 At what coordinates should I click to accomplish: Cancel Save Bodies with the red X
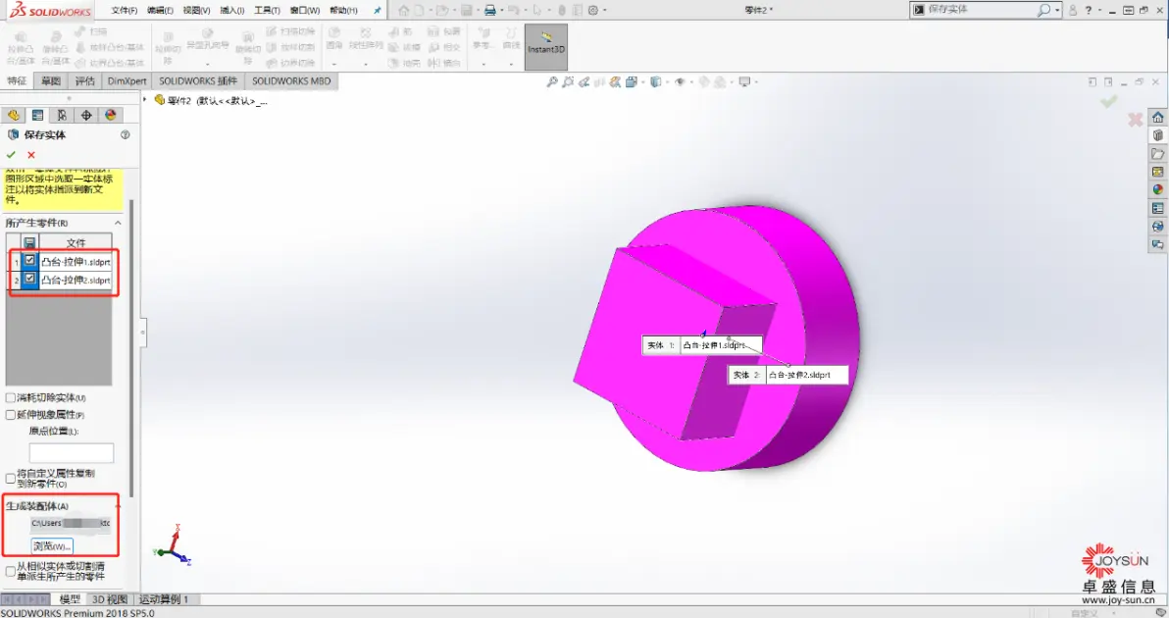[31, 155]
